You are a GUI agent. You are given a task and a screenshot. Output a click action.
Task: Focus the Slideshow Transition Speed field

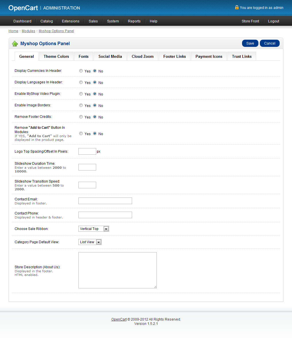(87, 185)
